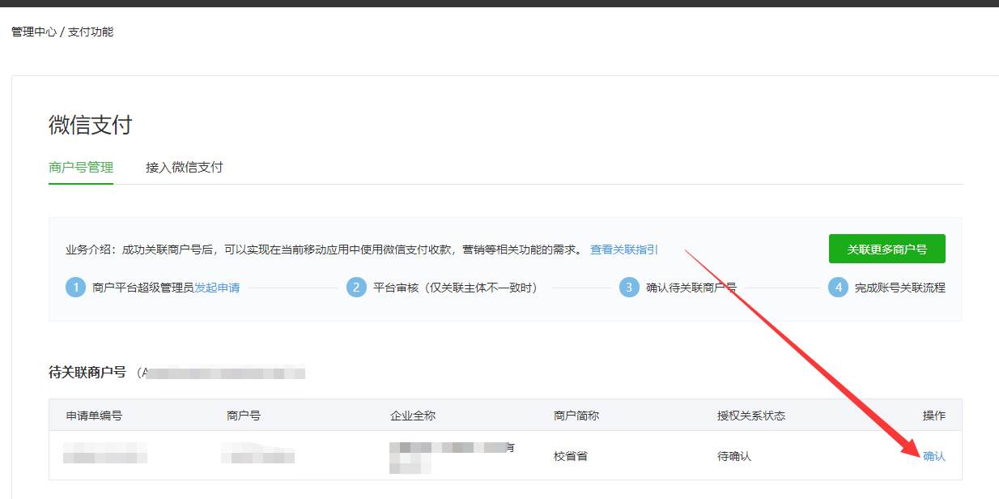Click 支付功能 in the breadcrumb
Screen dimensions: 999x499
91,32
